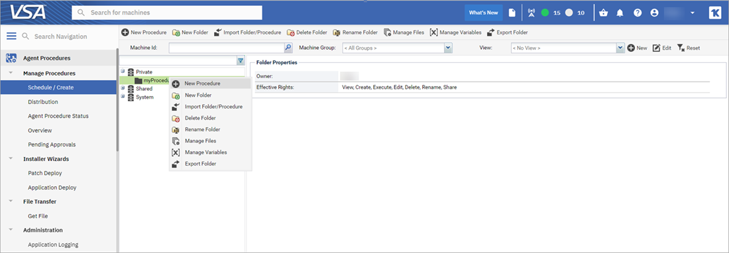Viewport: 729px width, 253px height.
Task: Select the myProcedures folder in tree
Action: (x=151, y=80)
